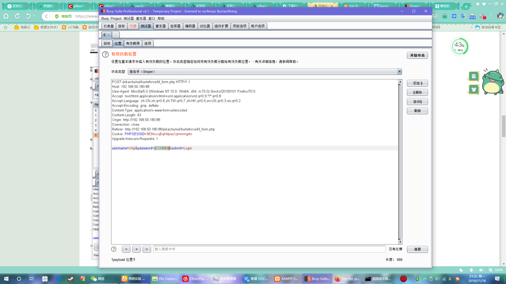Open the Burp menu
Screen dimensions: 506x284
click(x=105, y=19)
